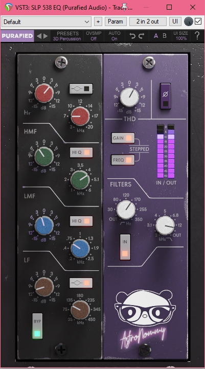
Task: Click the THD white knob
Action: (129, 97)
